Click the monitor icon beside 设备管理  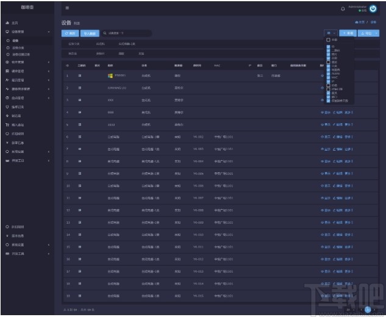tap(7, 32)
